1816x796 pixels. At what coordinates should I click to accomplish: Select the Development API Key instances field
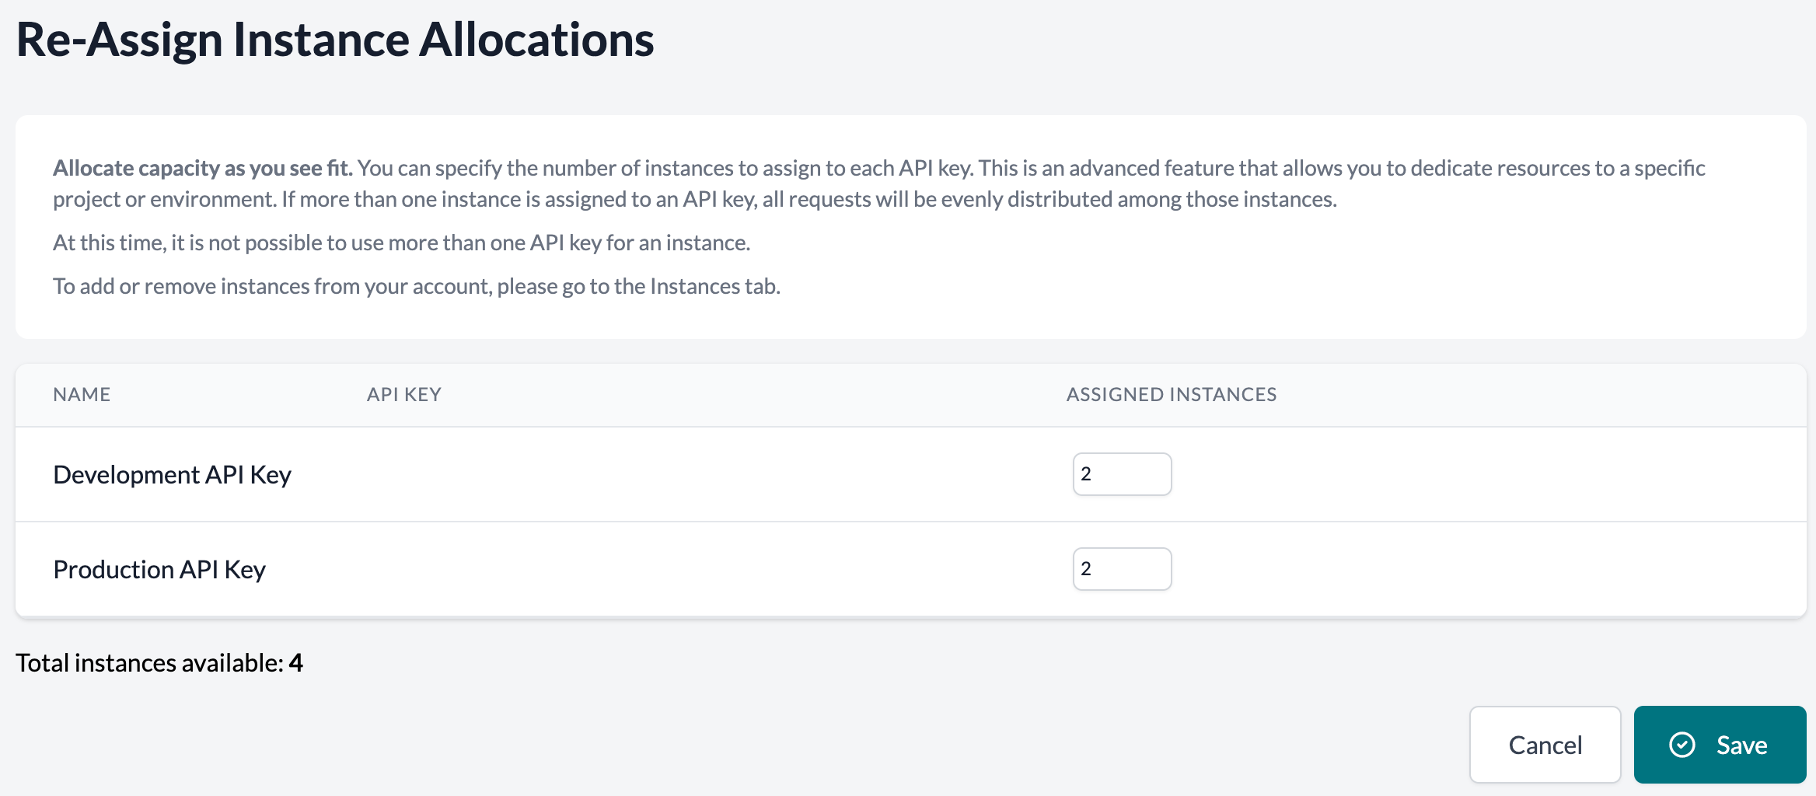1122,474
